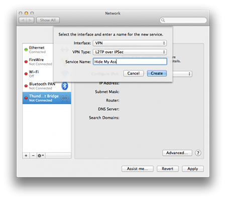Click the magnifier search icon
Viewport: 226px width, 200px height.
pyautogui.click(x=163, y=20)
